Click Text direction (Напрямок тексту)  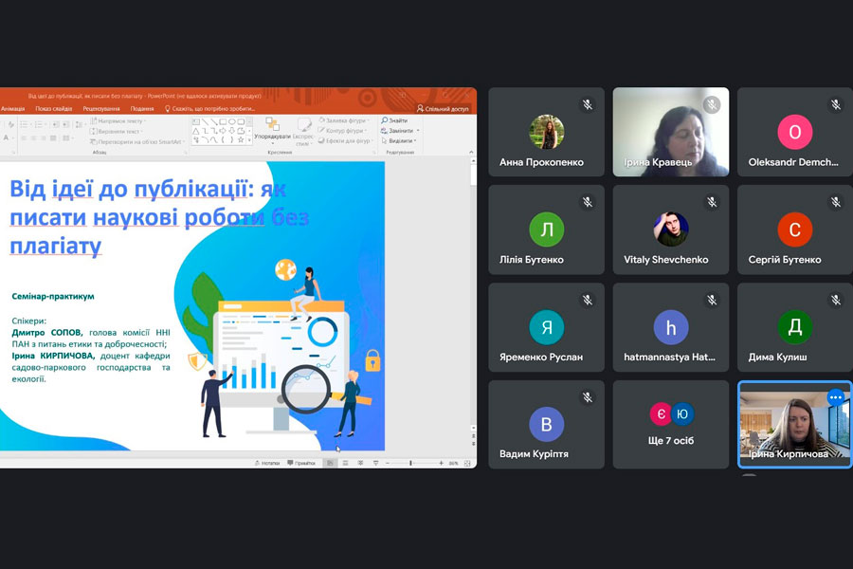click(118, 120)
